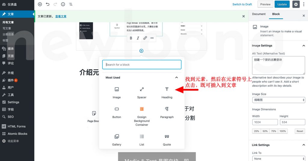
Task: Open the block navigation list icon
Action: (x=71, y=4)
